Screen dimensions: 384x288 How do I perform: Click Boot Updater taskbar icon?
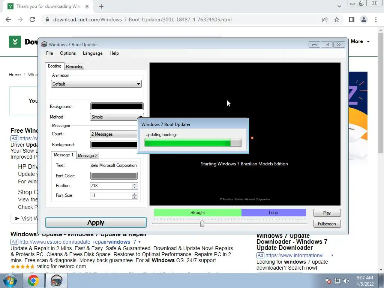56,280
